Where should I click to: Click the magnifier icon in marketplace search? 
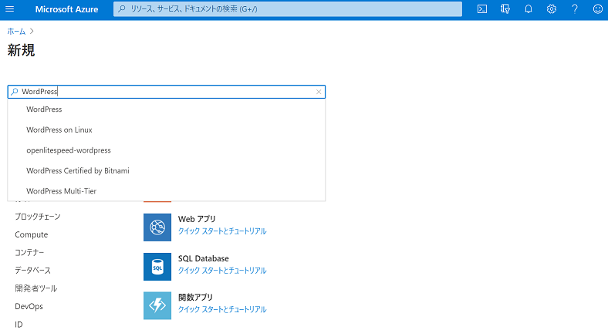(x=15, y=92)
